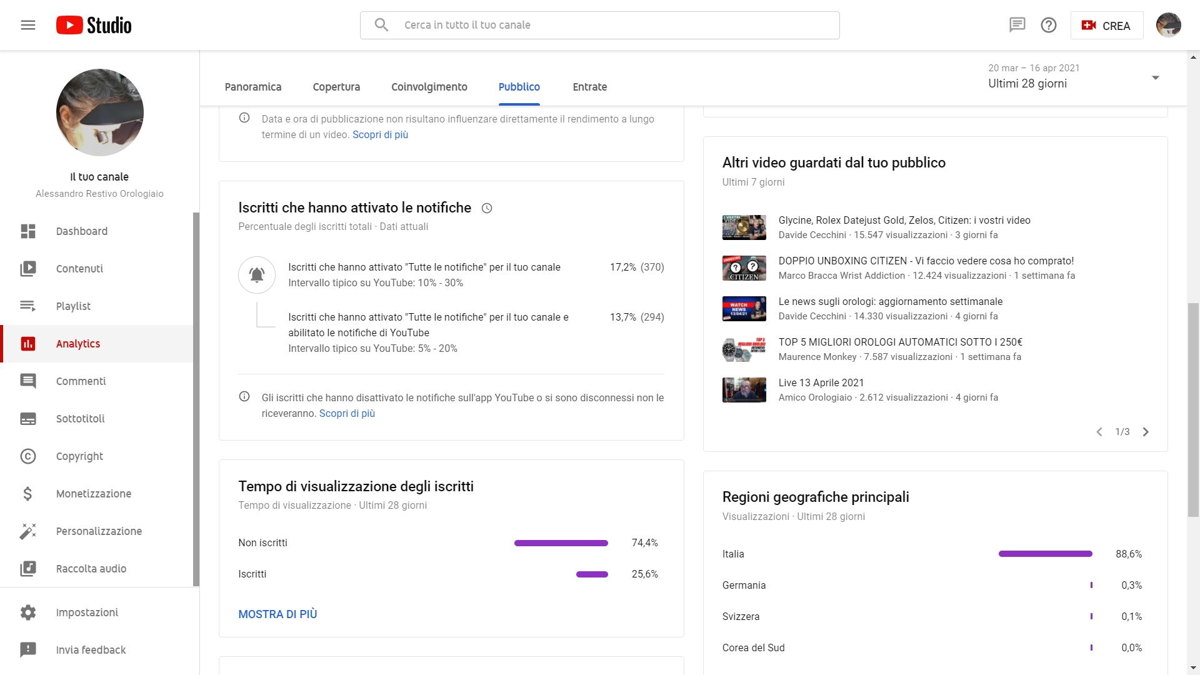Click thumbnail of Live 13 Aprile 2021
This screenshot has width=1200, height=675.
click(x=744, y=390)
